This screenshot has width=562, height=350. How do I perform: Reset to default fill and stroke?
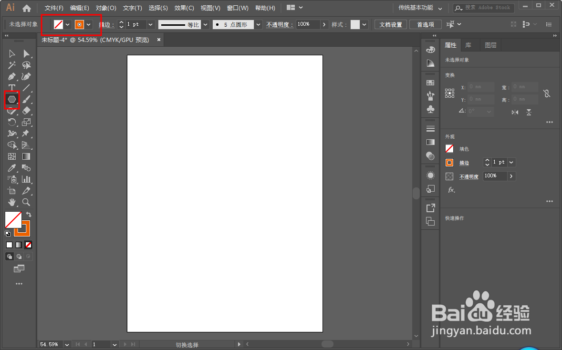click(x=8, y=234)
